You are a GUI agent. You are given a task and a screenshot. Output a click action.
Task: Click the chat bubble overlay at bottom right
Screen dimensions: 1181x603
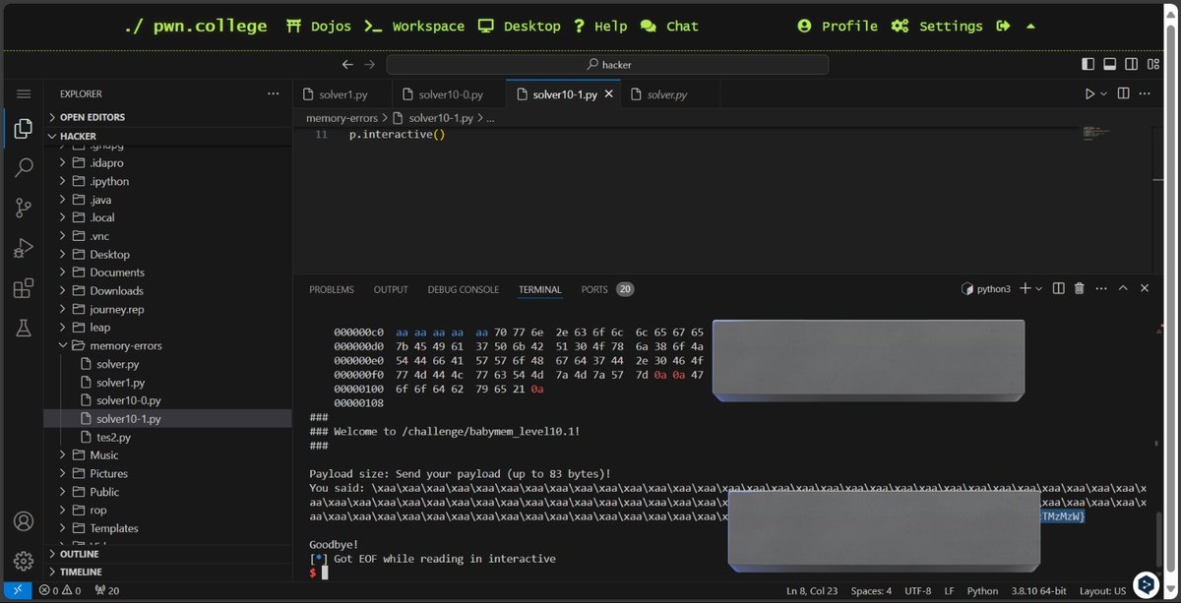point(1145,583)
